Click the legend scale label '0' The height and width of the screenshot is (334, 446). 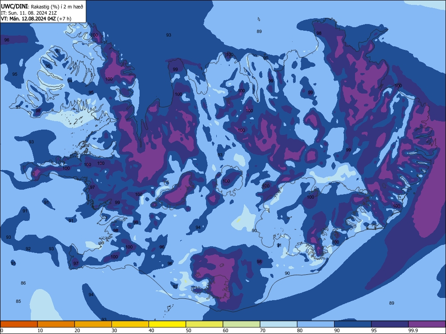1,330
